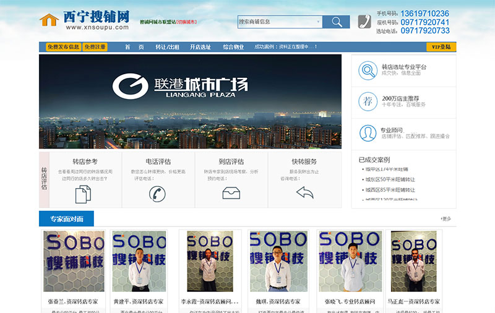495x313 pixels.
Task: Open the 转让/出租 nav item
Action: coord(167,47)
